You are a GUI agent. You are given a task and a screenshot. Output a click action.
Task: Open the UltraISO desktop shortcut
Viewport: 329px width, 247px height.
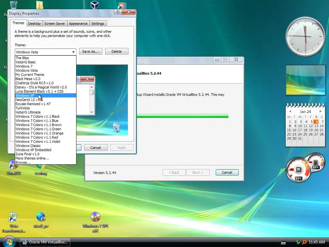click(x=13, y=167)
